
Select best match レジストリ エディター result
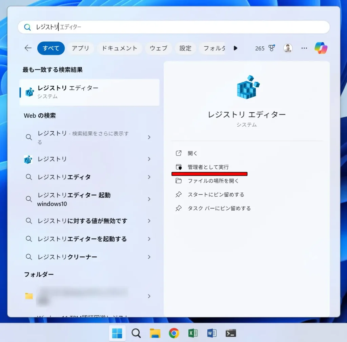89,92
